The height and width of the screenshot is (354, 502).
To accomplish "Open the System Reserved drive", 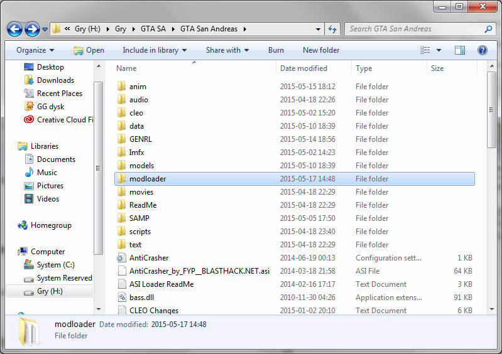I will (x=58, y=278).
